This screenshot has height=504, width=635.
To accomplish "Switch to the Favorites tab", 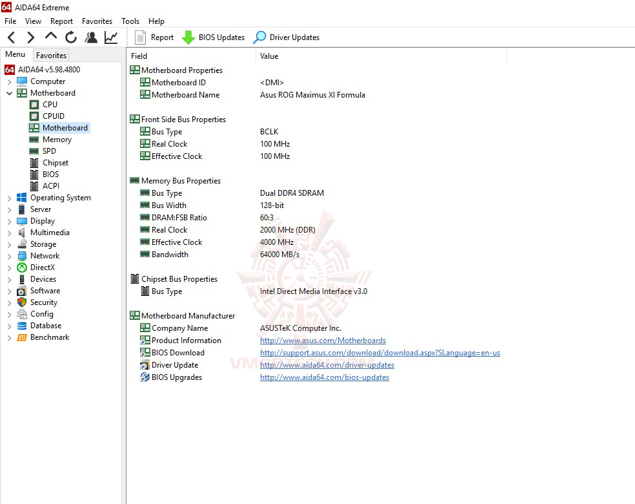I will pyautogui.click(x=51, y=55).
